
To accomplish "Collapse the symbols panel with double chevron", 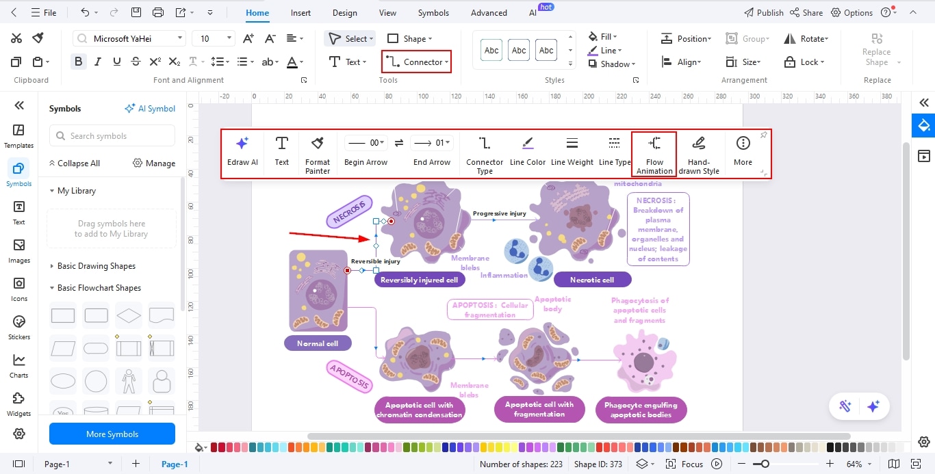I will point(19,105).
